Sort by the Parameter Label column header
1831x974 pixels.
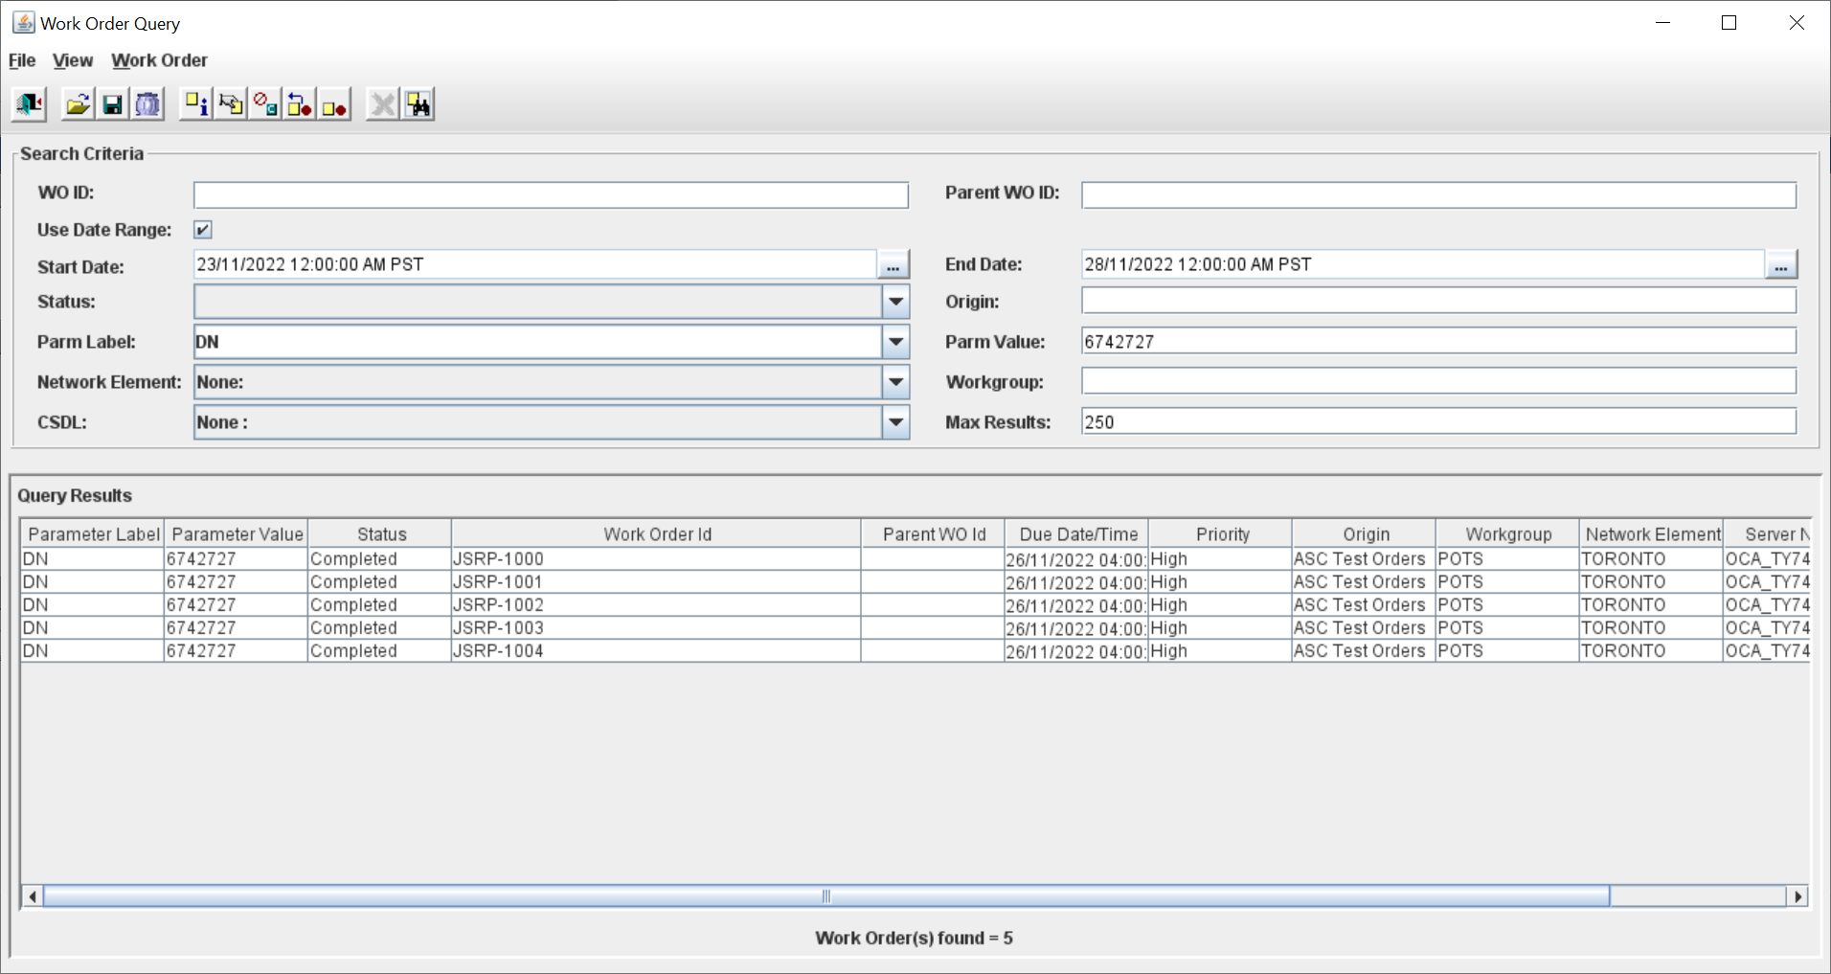[93, 534]
